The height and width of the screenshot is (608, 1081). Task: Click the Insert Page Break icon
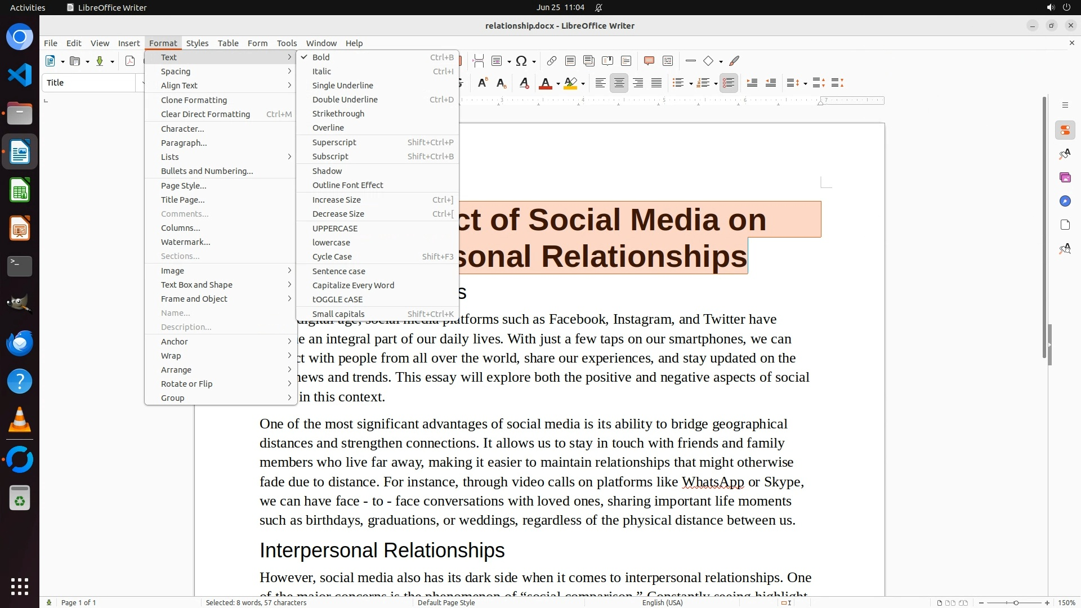(x=479, y=61)
